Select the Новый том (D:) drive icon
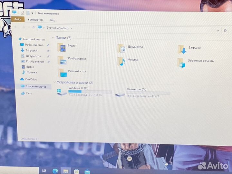232x174 pixels. click(x=120, y=94)
